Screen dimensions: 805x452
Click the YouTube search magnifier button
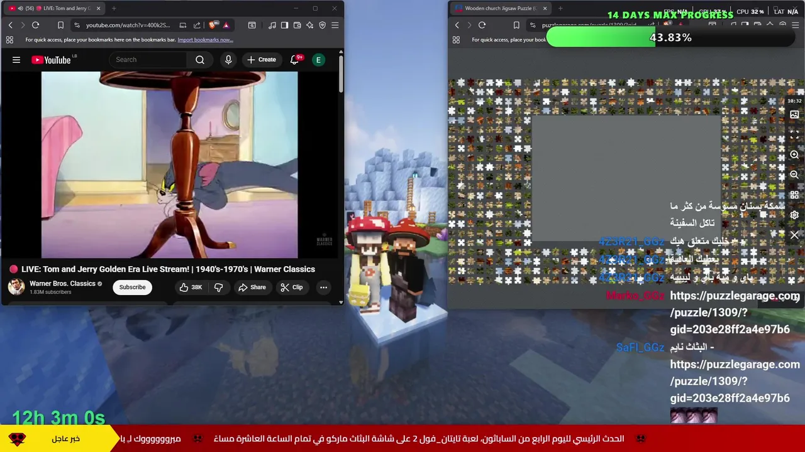[x=200, y=60]
